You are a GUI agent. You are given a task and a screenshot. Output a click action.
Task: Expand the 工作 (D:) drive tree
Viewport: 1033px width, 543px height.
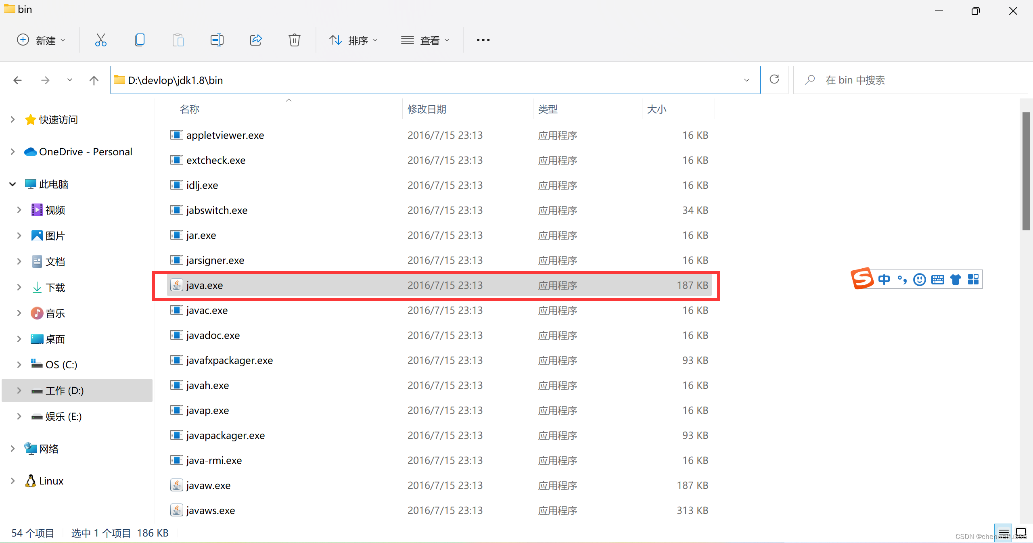19,391
